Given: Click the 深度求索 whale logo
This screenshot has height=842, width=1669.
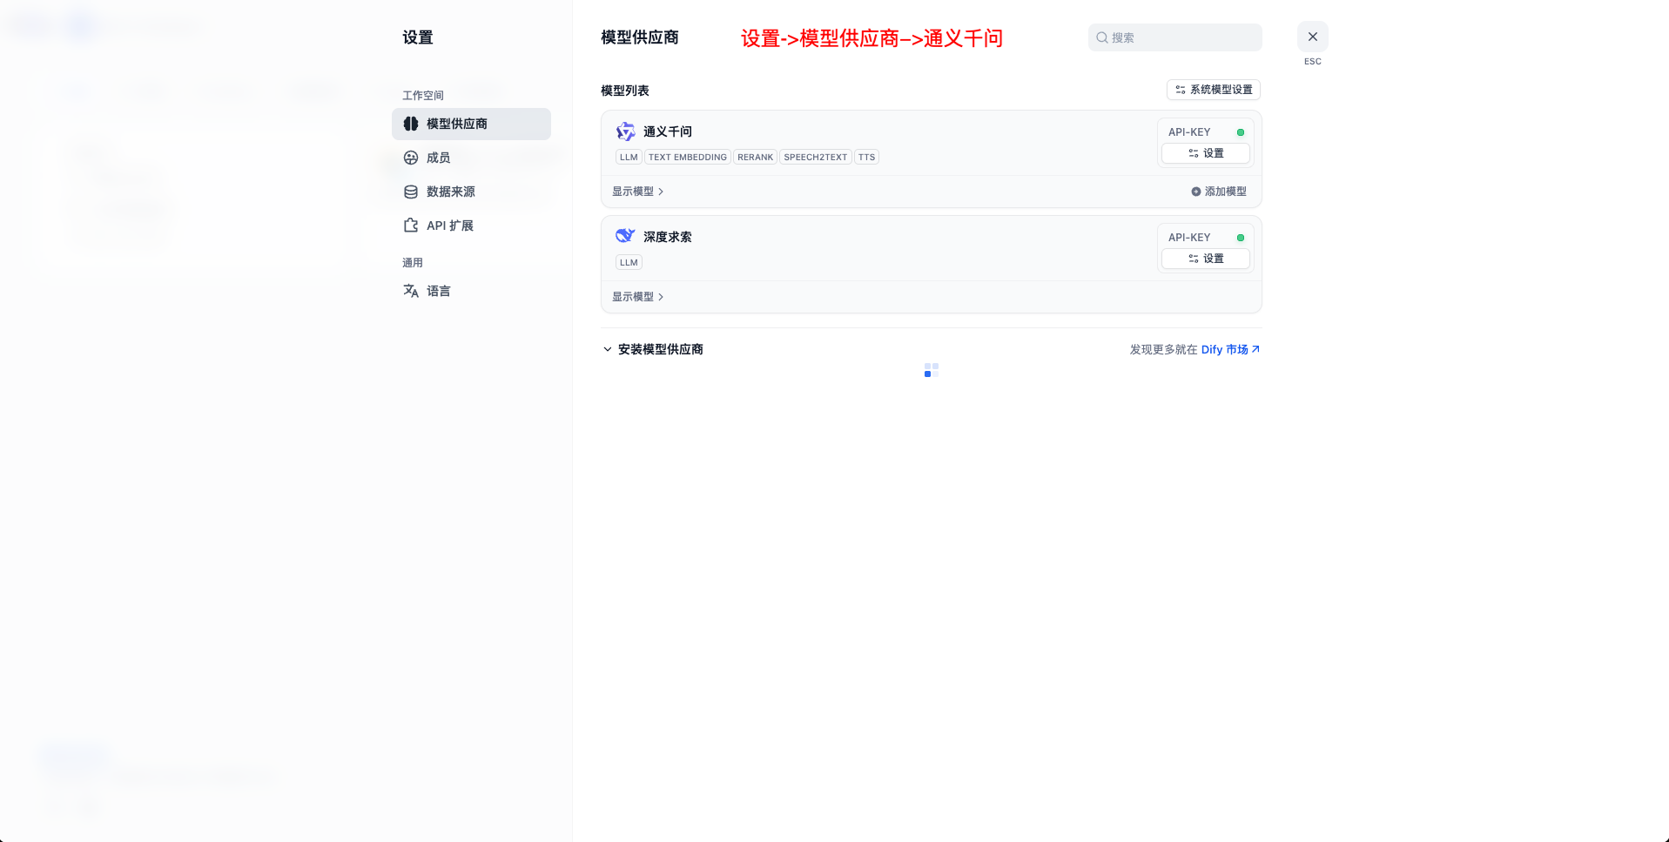Looking at the screenshot, I should coord(625,236).
